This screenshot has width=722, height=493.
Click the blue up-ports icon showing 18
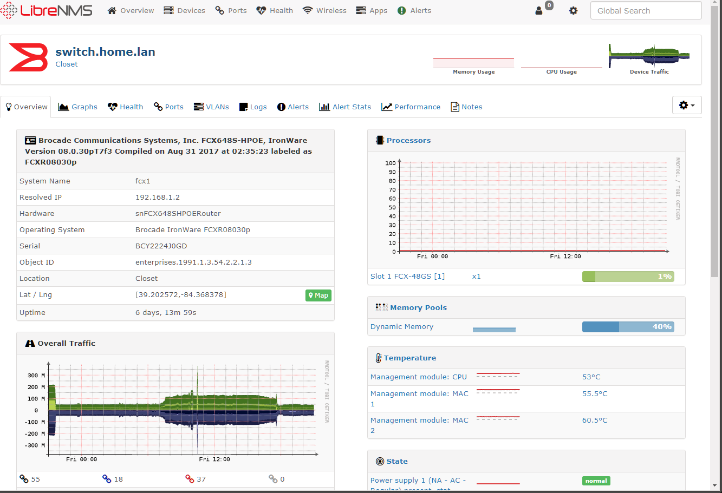[107, 479]
